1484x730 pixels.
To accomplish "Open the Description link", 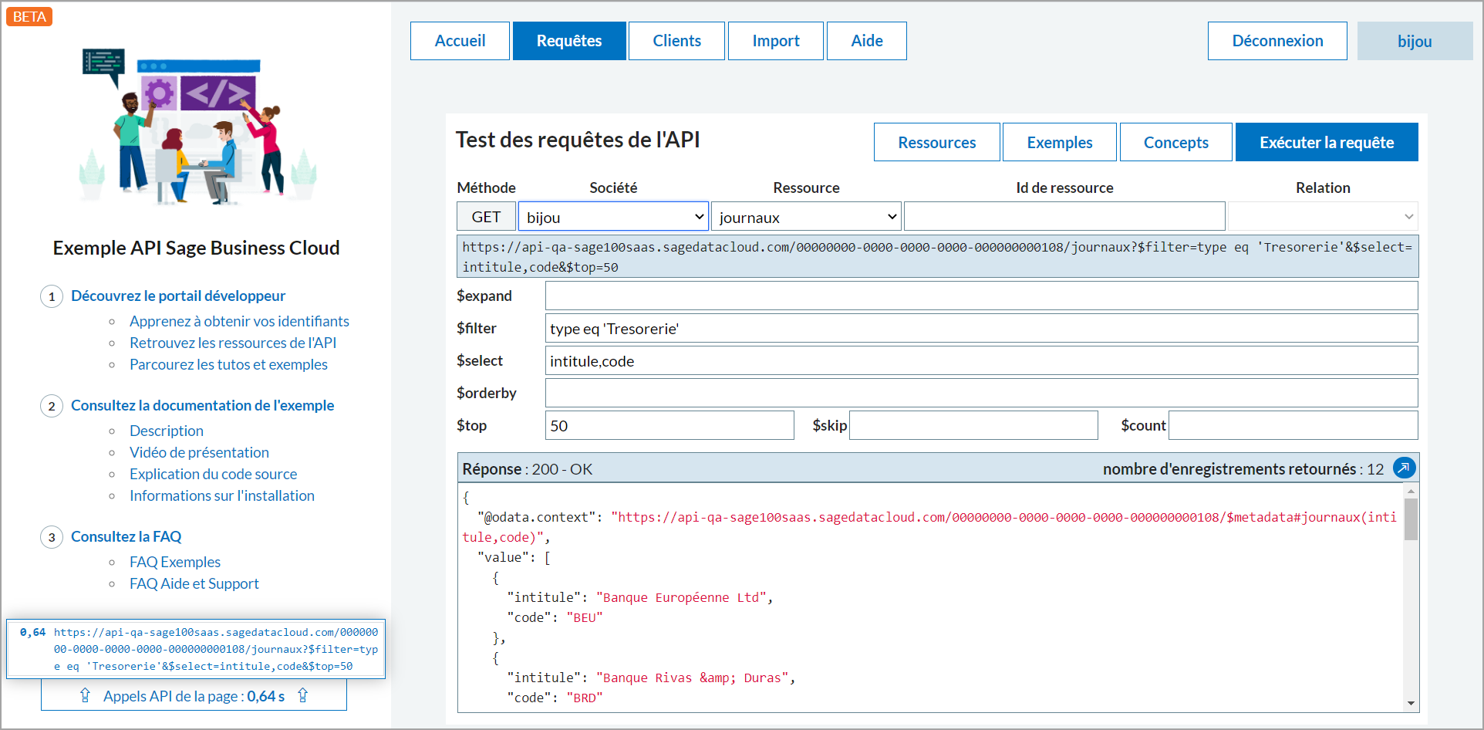I will [167, 431].
